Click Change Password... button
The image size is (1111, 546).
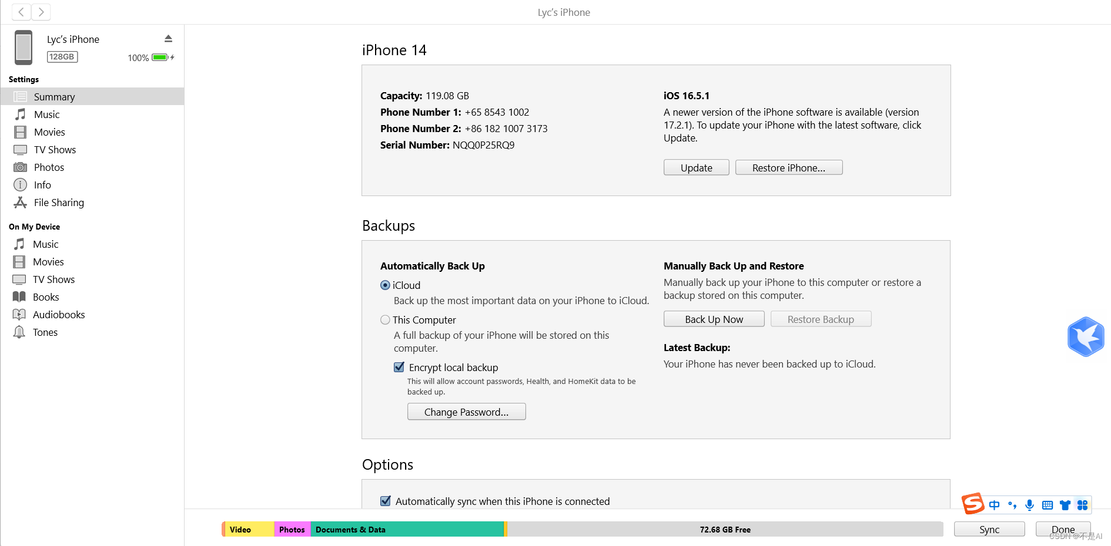point(467,412)
